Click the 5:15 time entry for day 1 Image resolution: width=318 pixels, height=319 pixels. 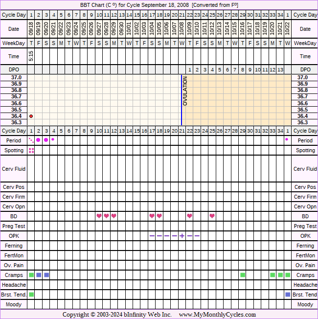point(31,57)
